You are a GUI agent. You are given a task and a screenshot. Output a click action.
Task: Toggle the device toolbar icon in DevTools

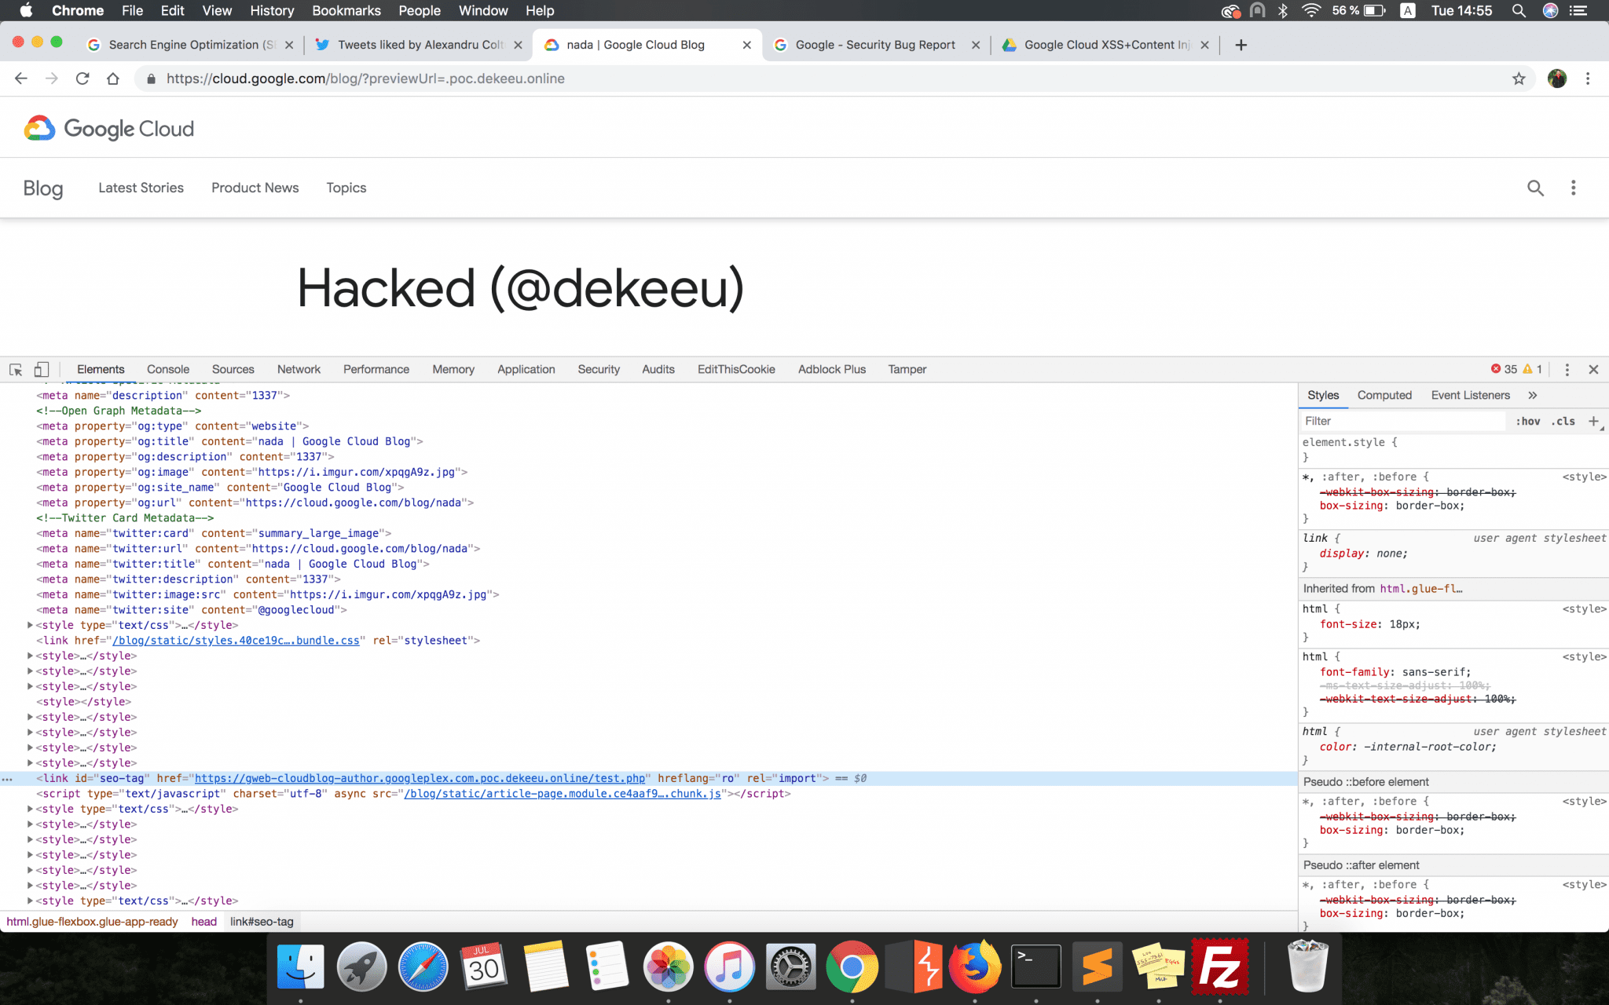(x=42, y=369)
